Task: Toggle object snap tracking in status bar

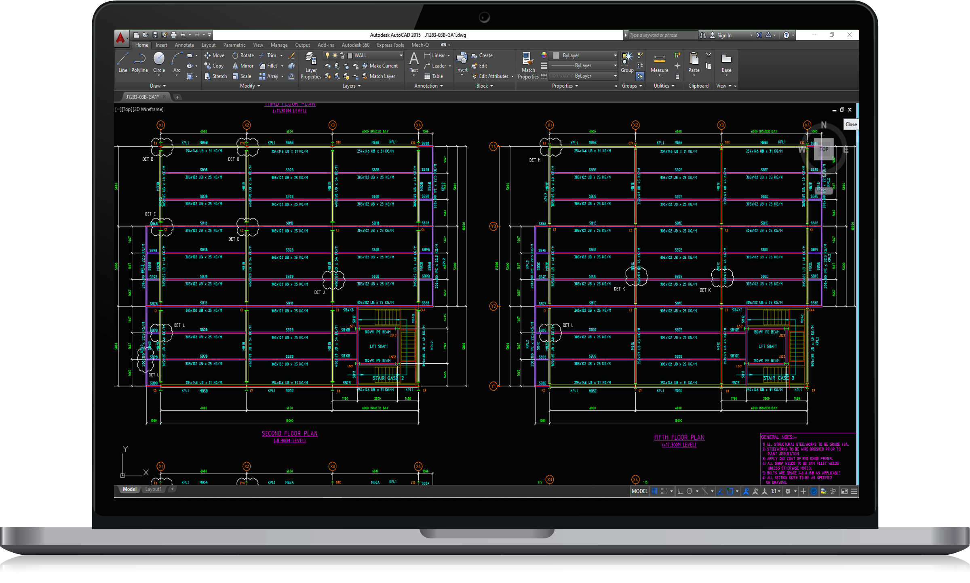Action: coord(720,491)
